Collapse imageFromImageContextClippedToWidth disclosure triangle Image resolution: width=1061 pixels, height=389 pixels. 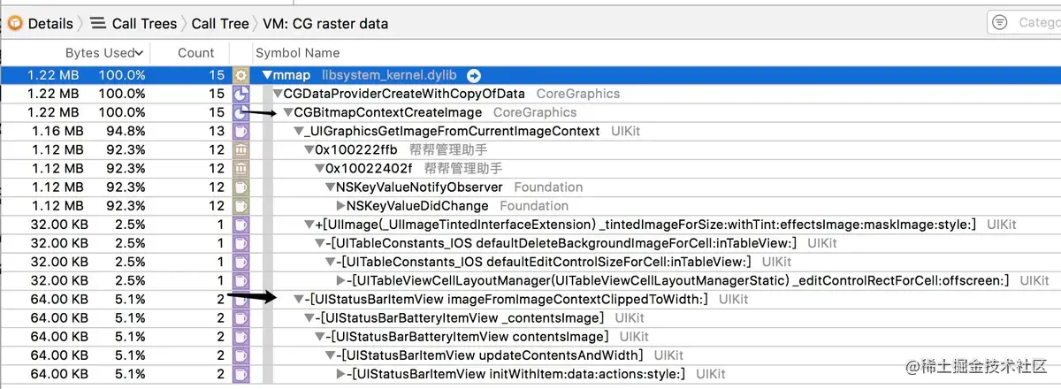click(x=299, y=300)
